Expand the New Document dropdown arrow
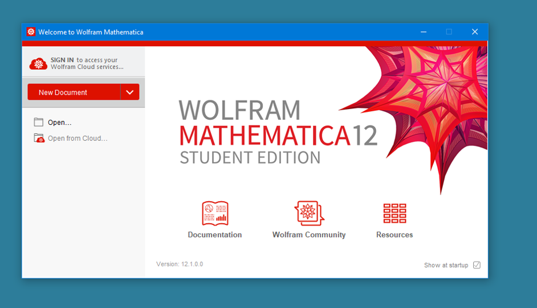The width and height of the screenshot is (537, 308). point(130,92)
